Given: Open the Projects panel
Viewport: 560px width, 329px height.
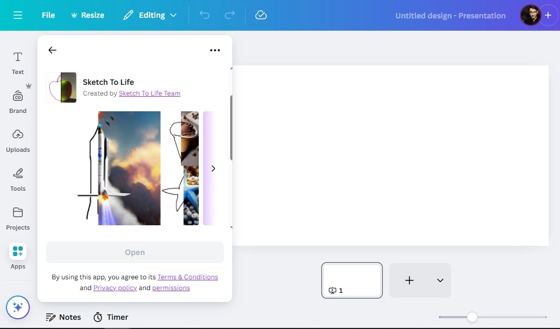Looking at the screenshot, I should (17, 217).
